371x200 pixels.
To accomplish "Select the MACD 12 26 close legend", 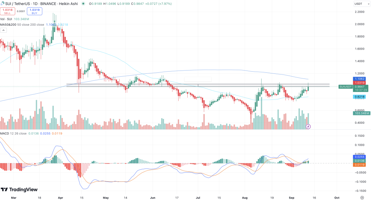I will [13, 133].
